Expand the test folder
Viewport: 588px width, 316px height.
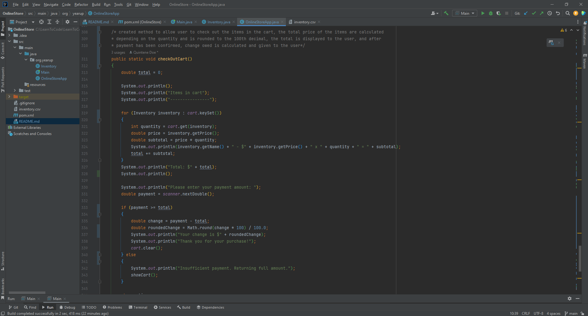pos(15,91)
